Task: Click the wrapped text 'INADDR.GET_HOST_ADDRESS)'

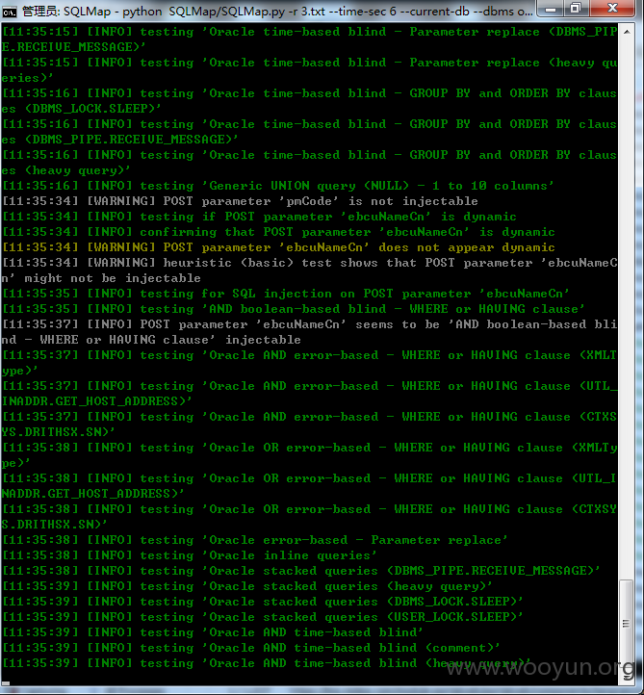Action: point(96,401)
